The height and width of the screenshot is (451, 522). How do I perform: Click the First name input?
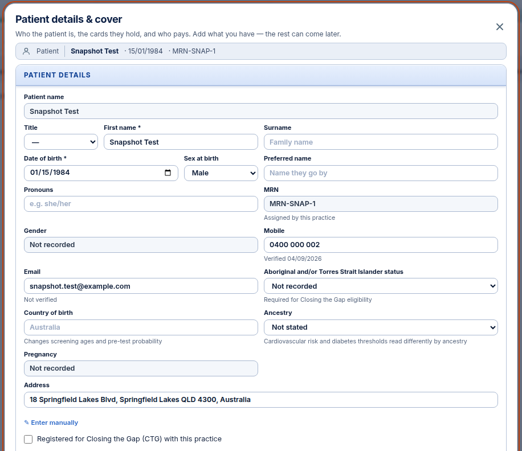(181, 142)
